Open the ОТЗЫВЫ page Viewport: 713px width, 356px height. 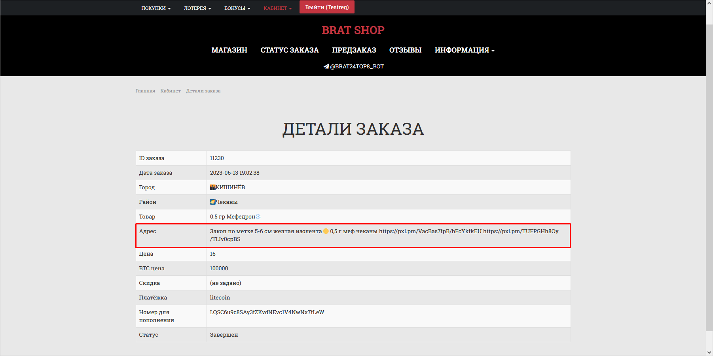(405, 50)
